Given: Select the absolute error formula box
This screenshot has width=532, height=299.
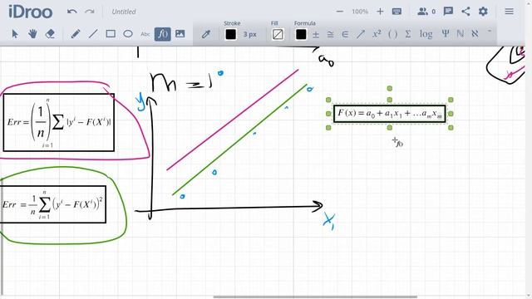Looking at the screenshot, I should (59, 122).
